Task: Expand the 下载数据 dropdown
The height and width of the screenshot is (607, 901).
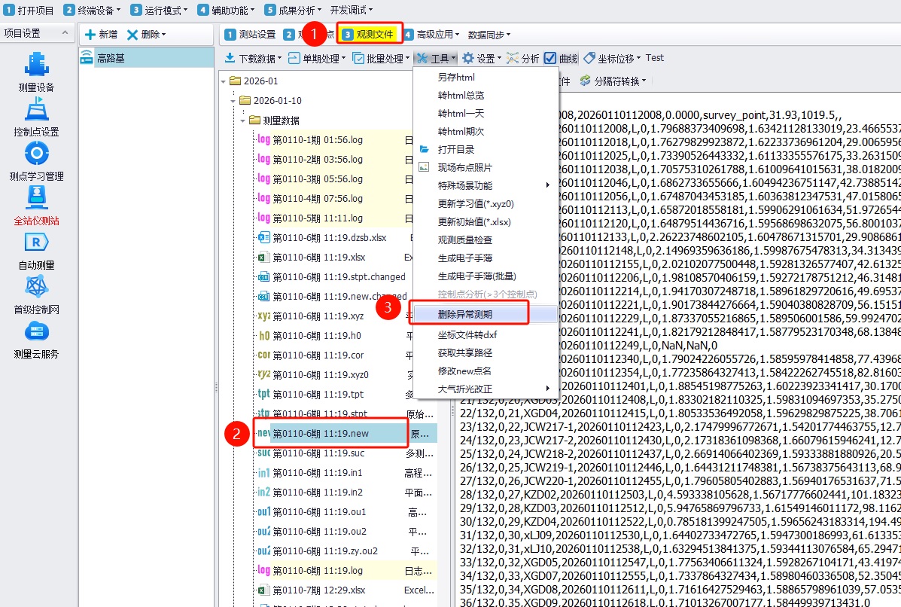Action: point(253,58)
